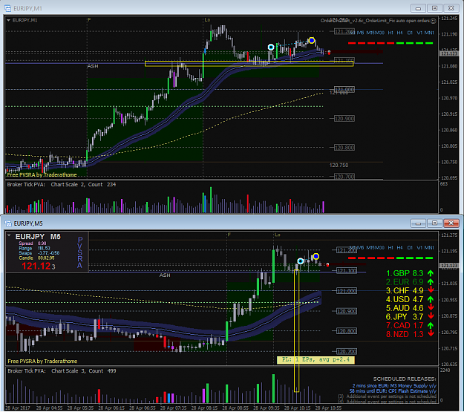Click the 121.000 price level label in M1 chart

344,90
